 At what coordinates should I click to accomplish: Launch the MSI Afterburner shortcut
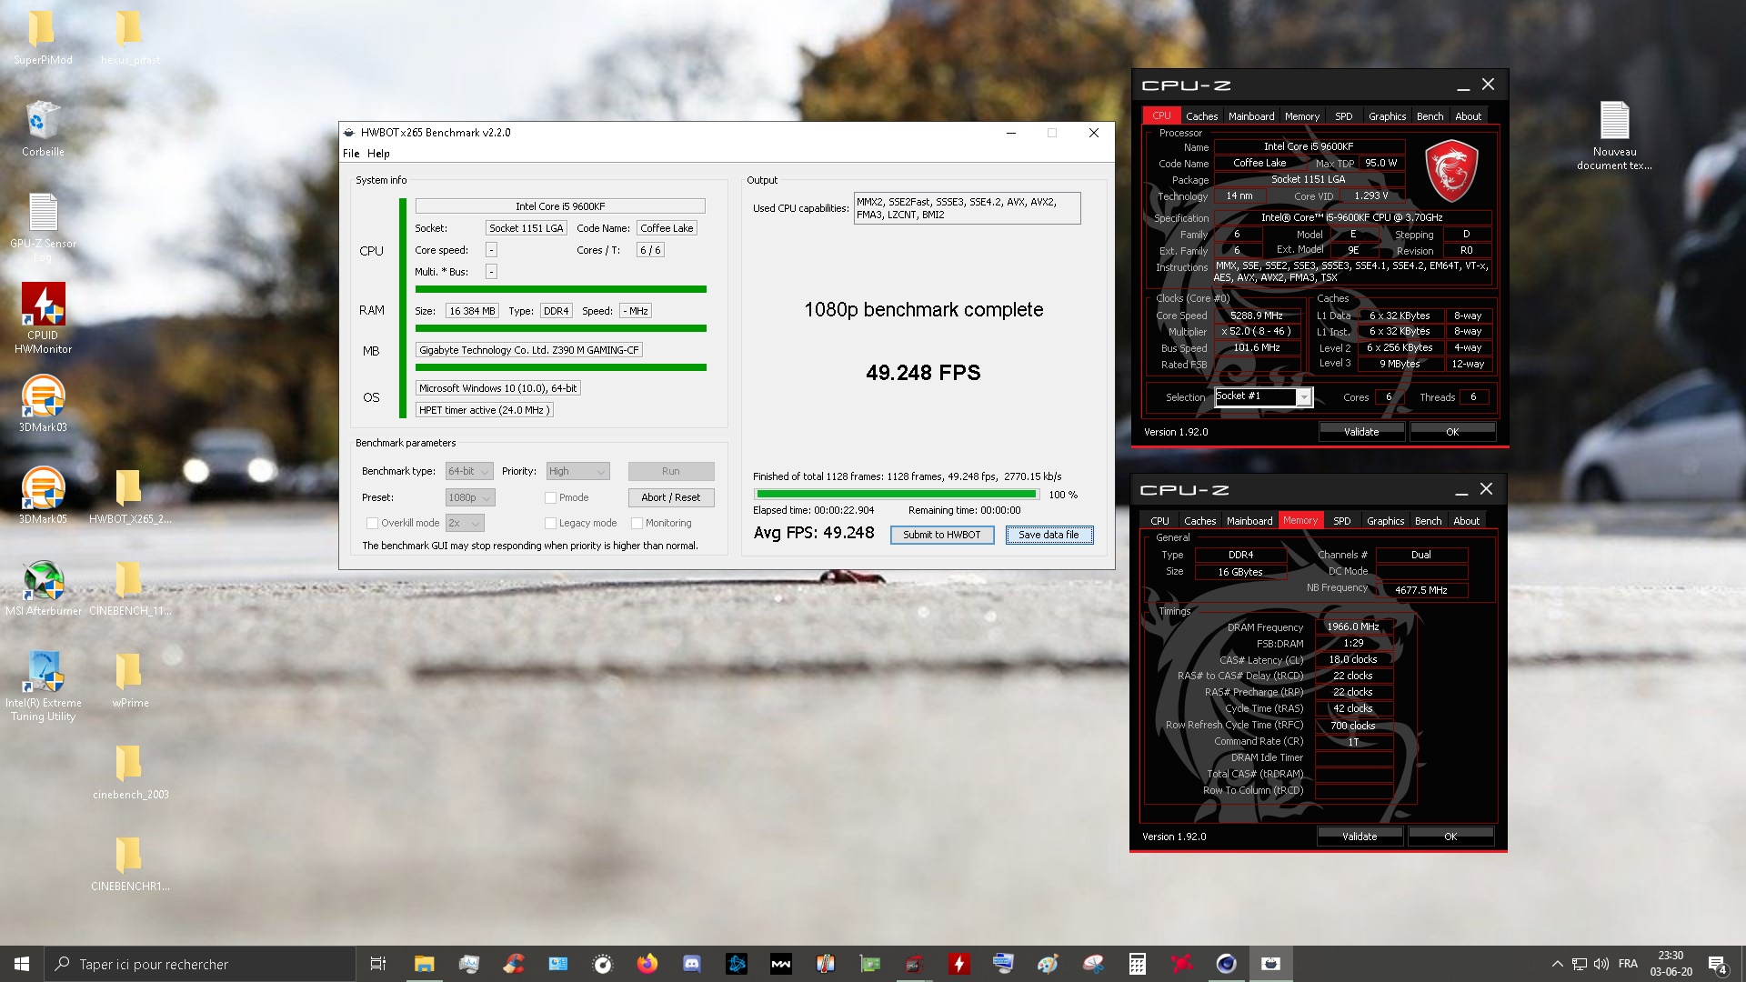pyautogui.click(x=43, y=587)
